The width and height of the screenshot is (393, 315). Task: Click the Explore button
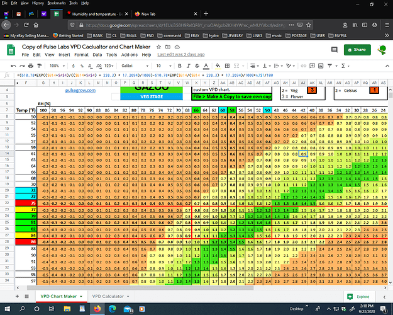coord(360,297)
